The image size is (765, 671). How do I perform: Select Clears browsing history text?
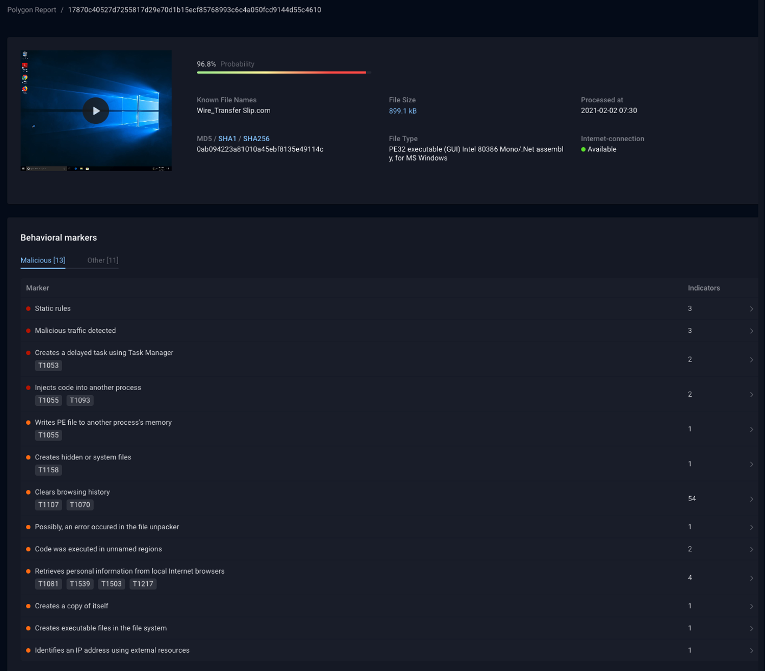coord(72,492)
